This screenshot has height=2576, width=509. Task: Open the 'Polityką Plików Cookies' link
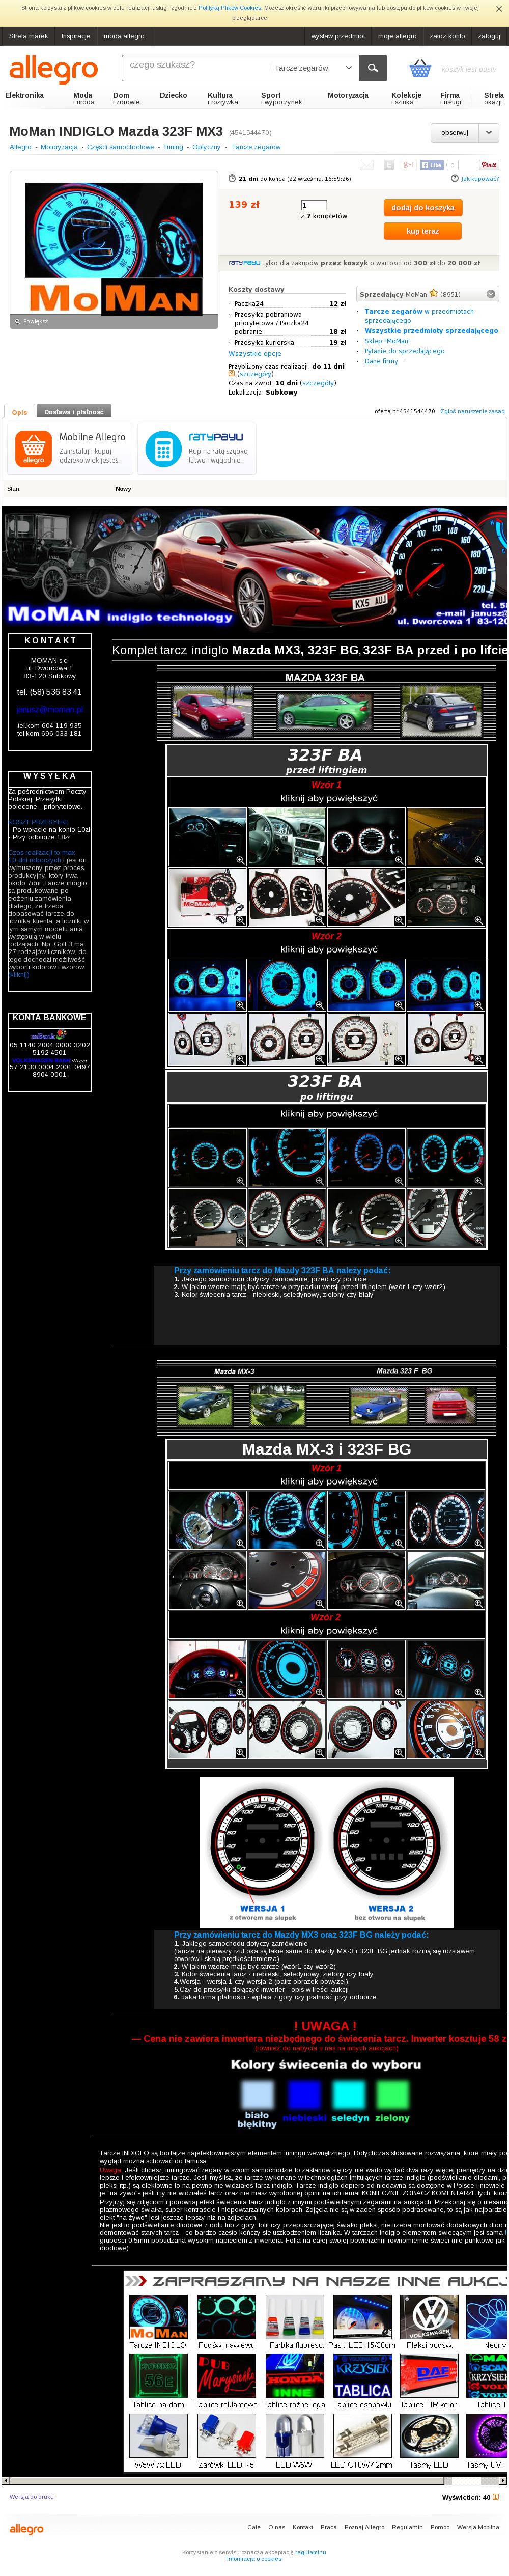pyautogui.click(x=229, y=8)
